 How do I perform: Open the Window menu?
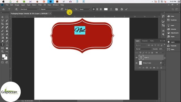point(56,5)
